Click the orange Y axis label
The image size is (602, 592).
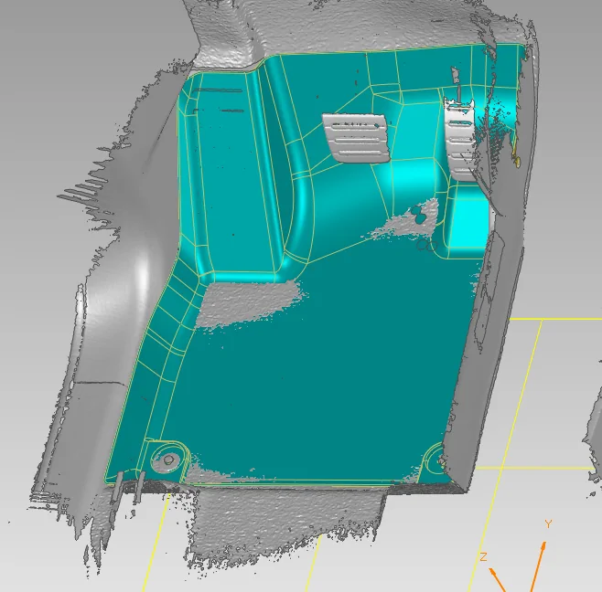548,523
